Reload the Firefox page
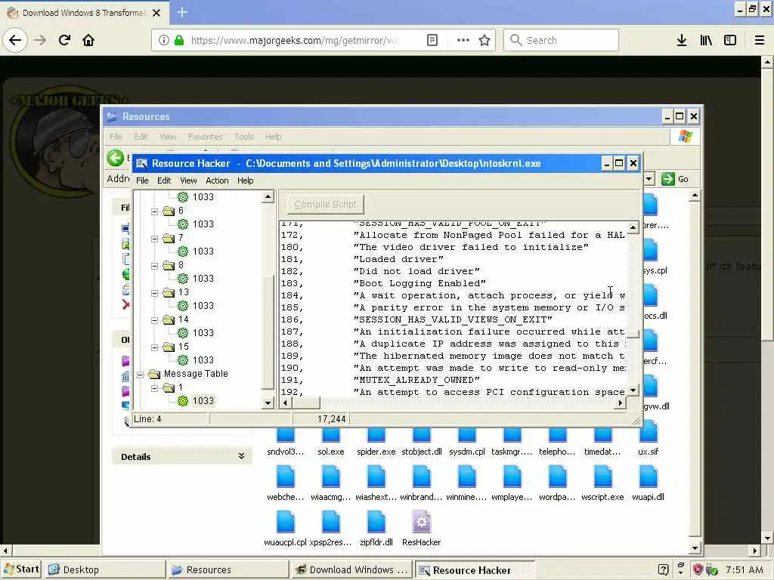This screenshot has width=774, height=580. [64, 40]
